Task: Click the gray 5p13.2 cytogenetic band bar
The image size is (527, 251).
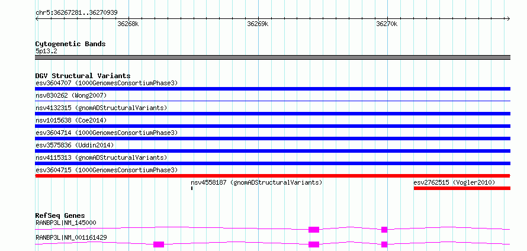Action: 272,57
